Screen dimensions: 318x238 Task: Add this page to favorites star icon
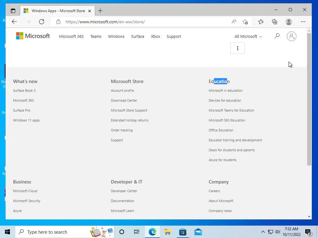coord(245,22)
